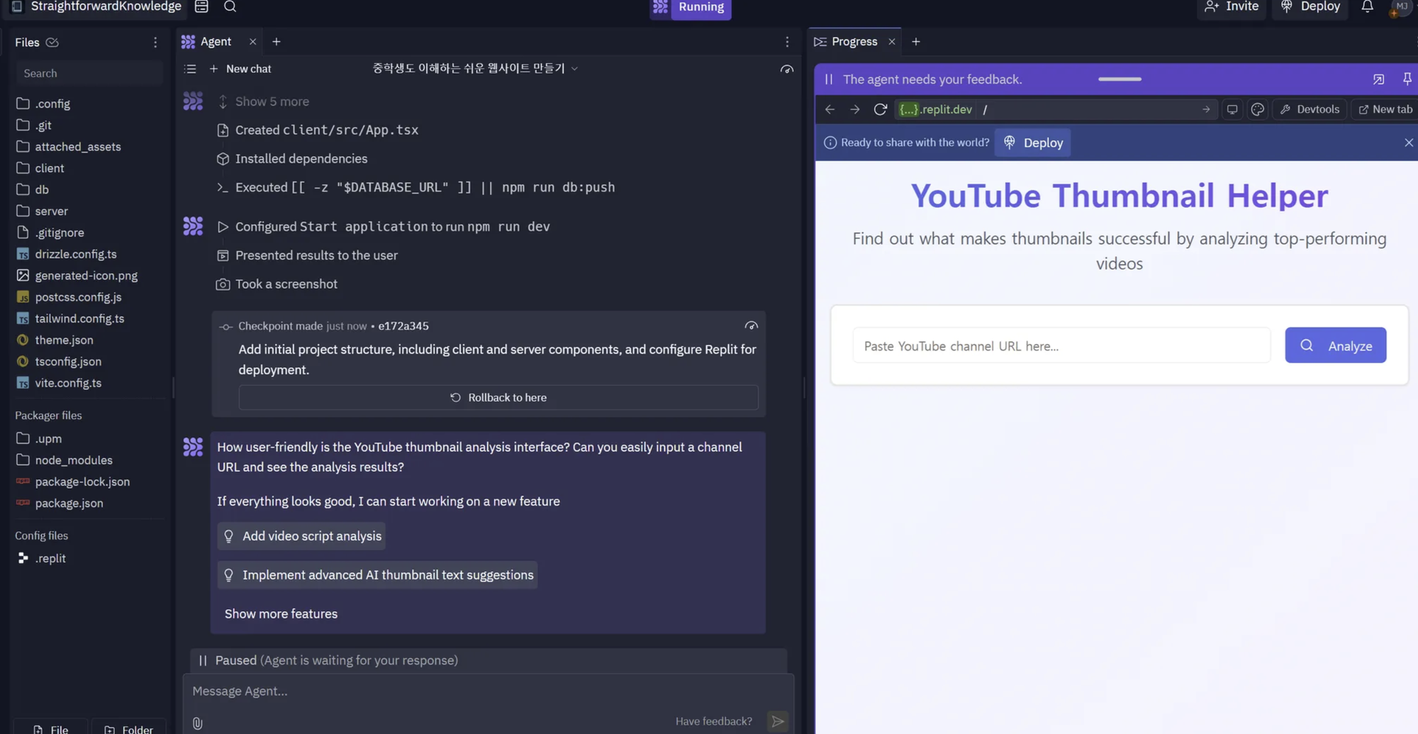
Task: Open Agent pane three-dot options menu
Action: 787,42
